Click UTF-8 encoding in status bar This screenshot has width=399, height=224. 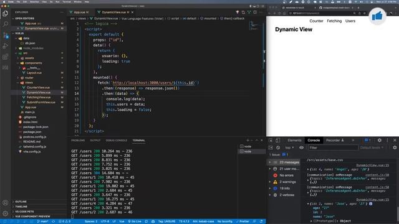pos(105,222)
